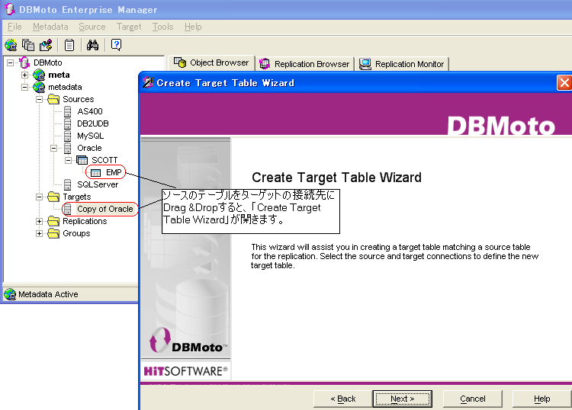Click the AS400 server icon
Viewport: 572px width, 410px height.
click(x=67, y=111)
